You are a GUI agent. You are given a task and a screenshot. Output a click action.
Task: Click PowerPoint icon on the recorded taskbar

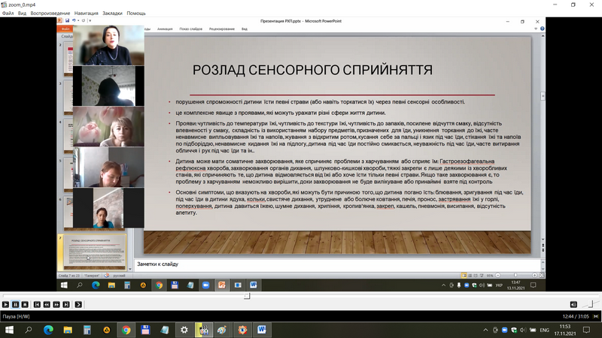coord(222,285)
